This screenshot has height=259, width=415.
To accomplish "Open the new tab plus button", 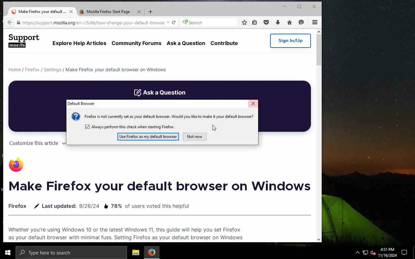I will 150,12.
